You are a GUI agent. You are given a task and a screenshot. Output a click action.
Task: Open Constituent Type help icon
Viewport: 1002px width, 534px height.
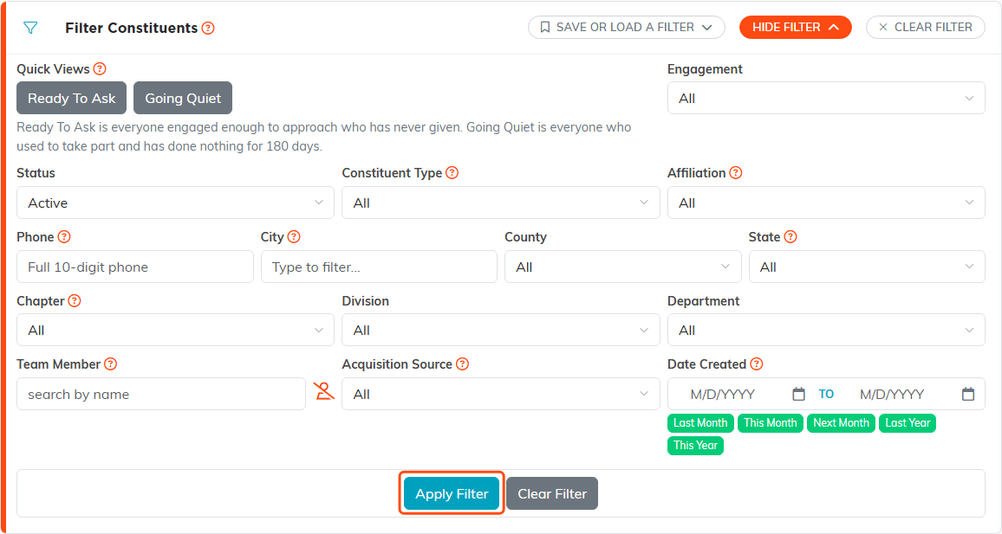click(x=452, y=173)
